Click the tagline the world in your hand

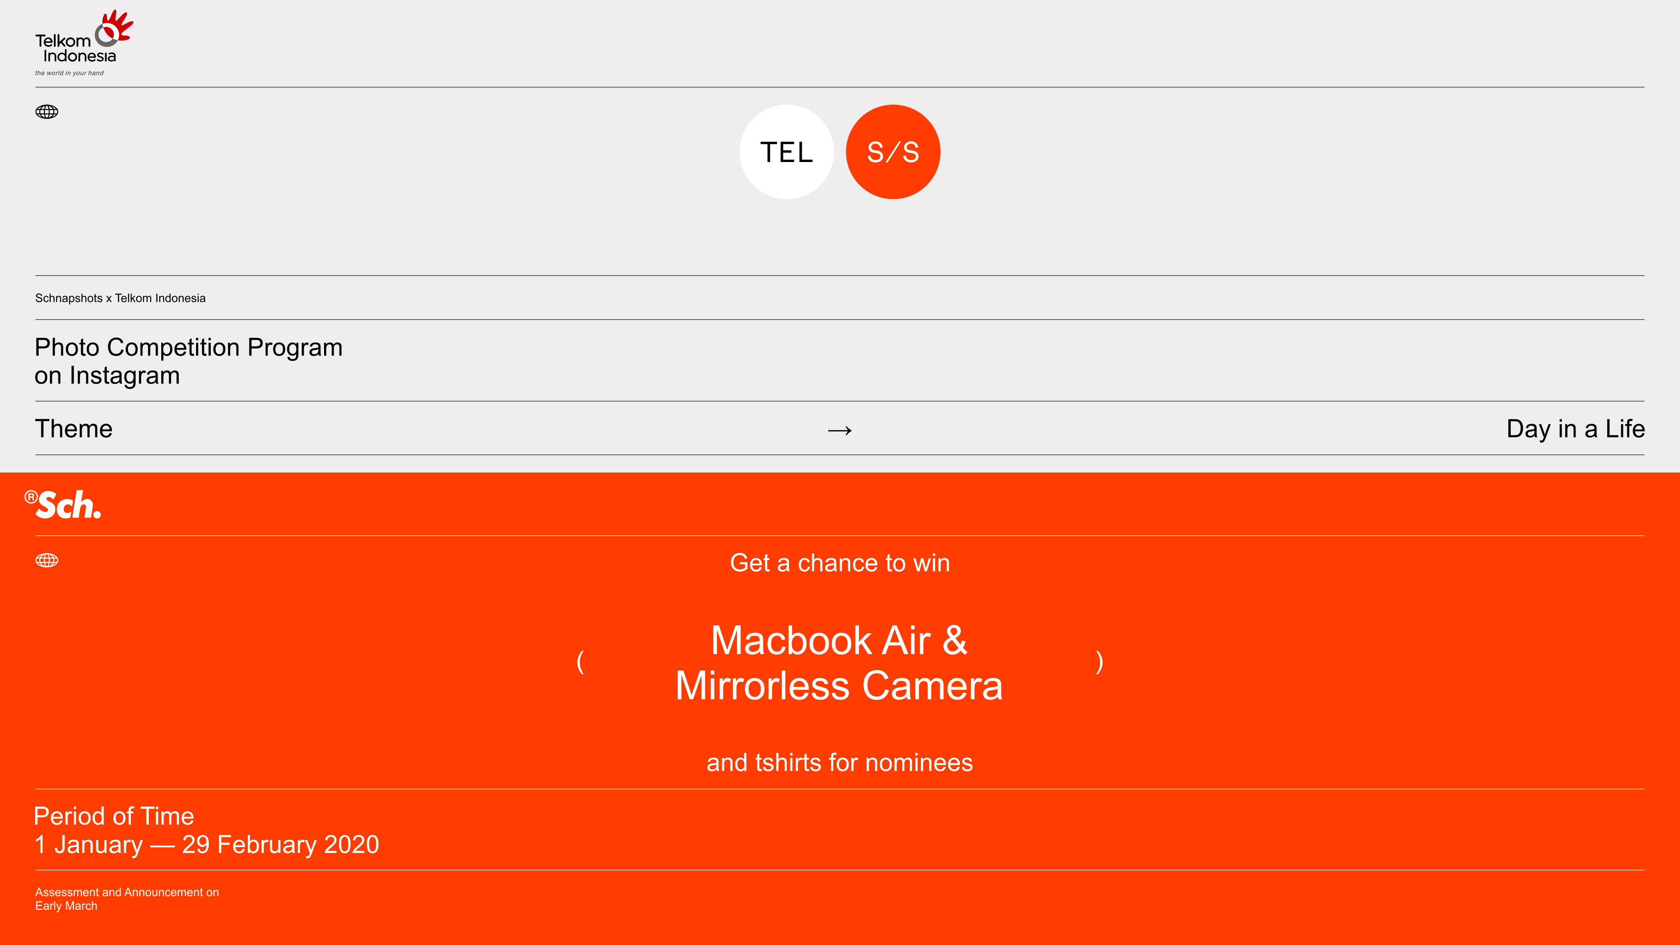click(69, 73)
